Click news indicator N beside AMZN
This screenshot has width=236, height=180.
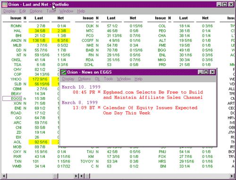25,41
